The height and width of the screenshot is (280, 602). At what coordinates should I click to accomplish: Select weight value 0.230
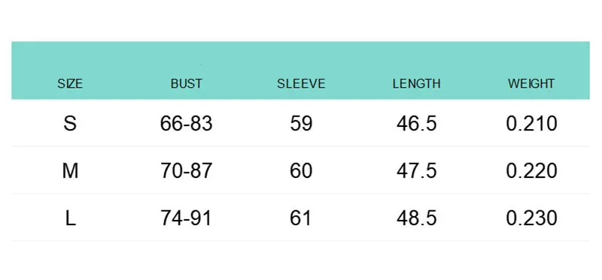click(x=531, y=218)
